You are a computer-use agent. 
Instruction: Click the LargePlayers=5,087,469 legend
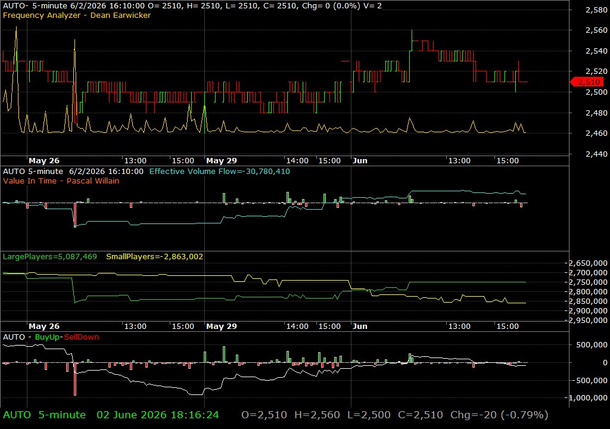pyautogui.click(x=50, y=257)
